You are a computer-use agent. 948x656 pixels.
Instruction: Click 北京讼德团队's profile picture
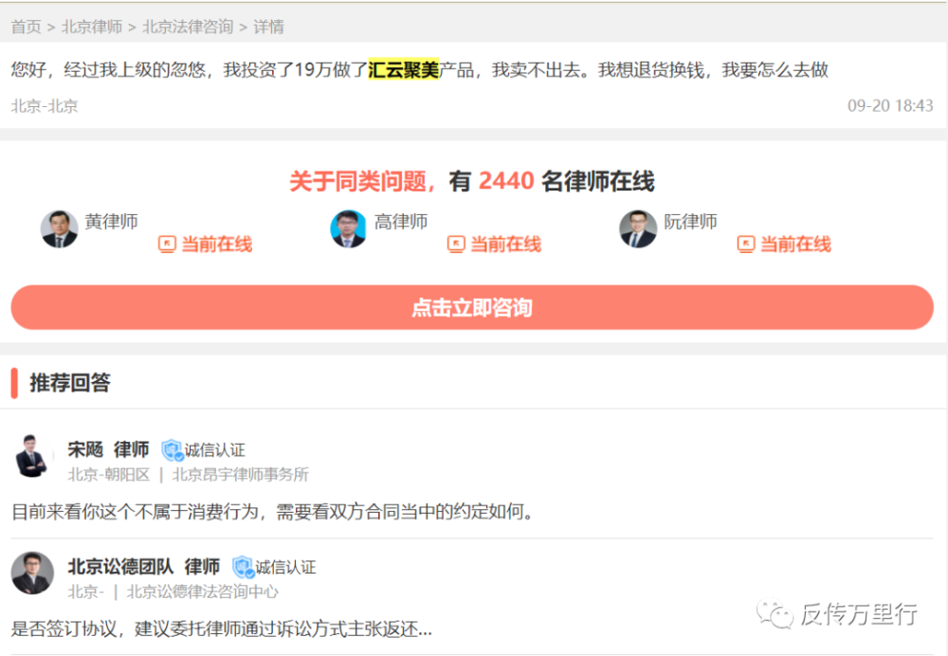point(32,573)
